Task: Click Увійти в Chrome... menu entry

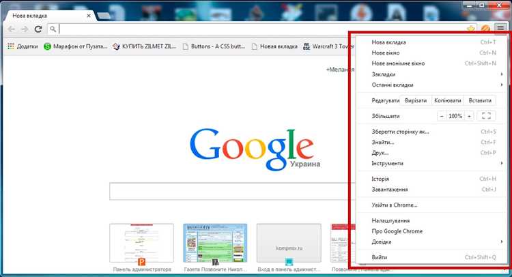Action: coord(431,205)
